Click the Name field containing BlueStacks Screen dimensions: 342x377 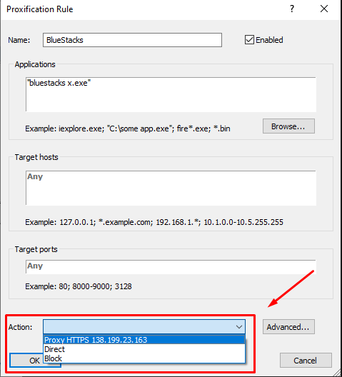pos(132,40)
